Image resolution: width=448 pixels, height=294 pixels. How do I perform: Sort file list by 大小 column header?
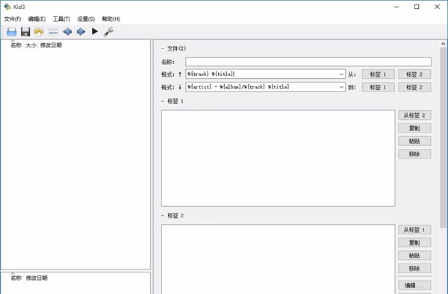point(31,45)
